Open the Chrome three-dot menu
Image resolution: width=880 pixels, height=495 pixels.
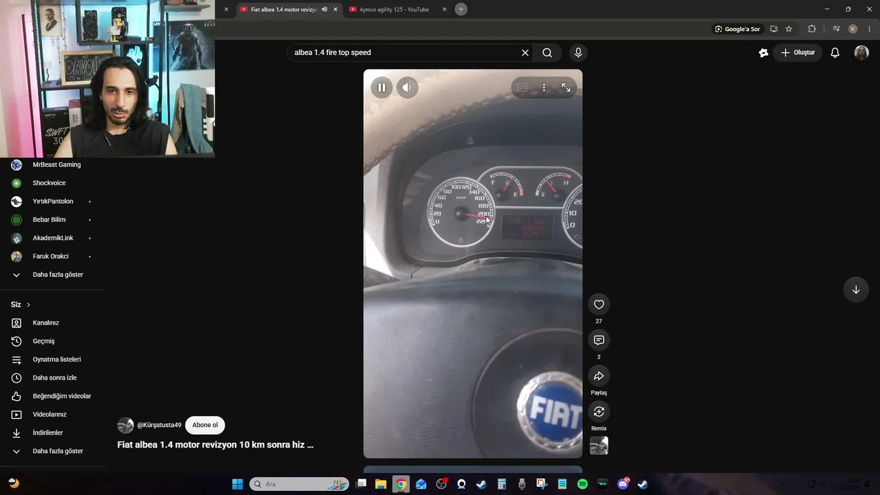coord(870,29)
